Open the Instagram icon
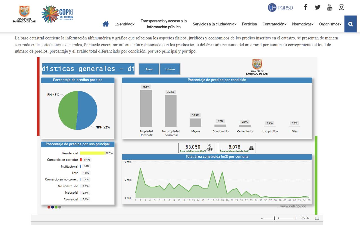 [341, 7]
